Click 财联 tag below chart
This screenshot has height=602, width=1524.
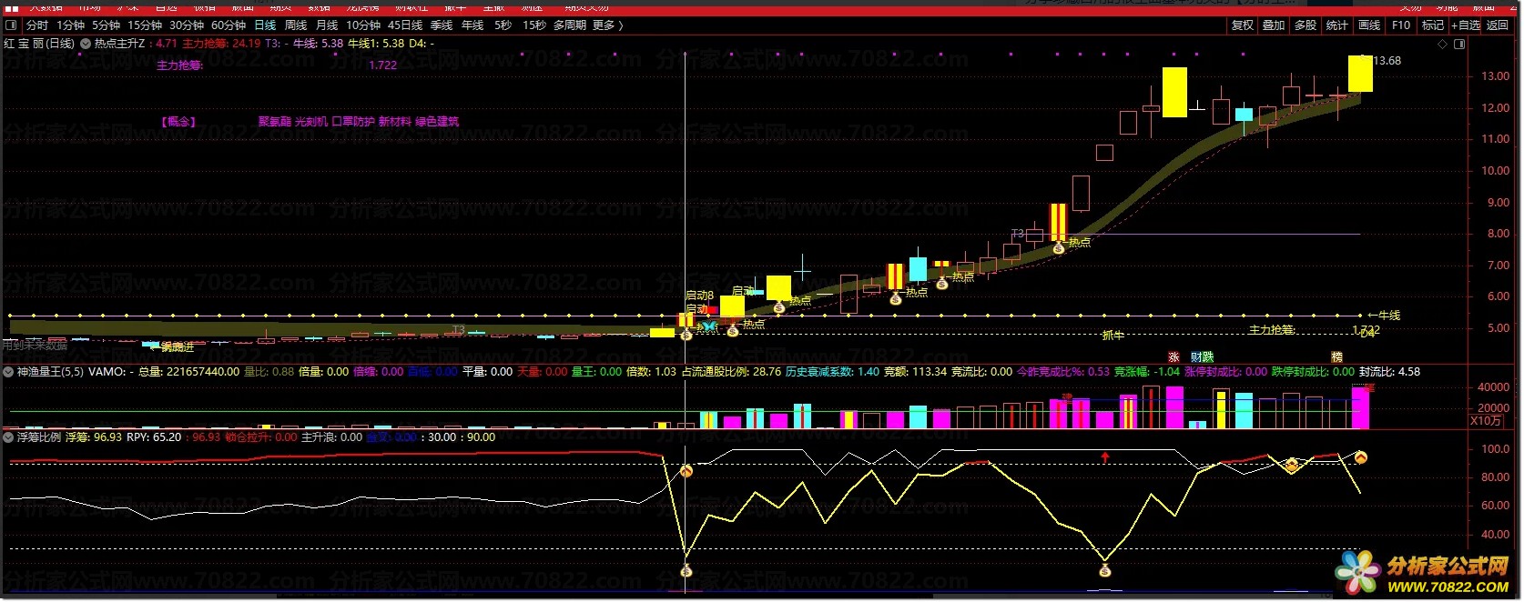1202,357
